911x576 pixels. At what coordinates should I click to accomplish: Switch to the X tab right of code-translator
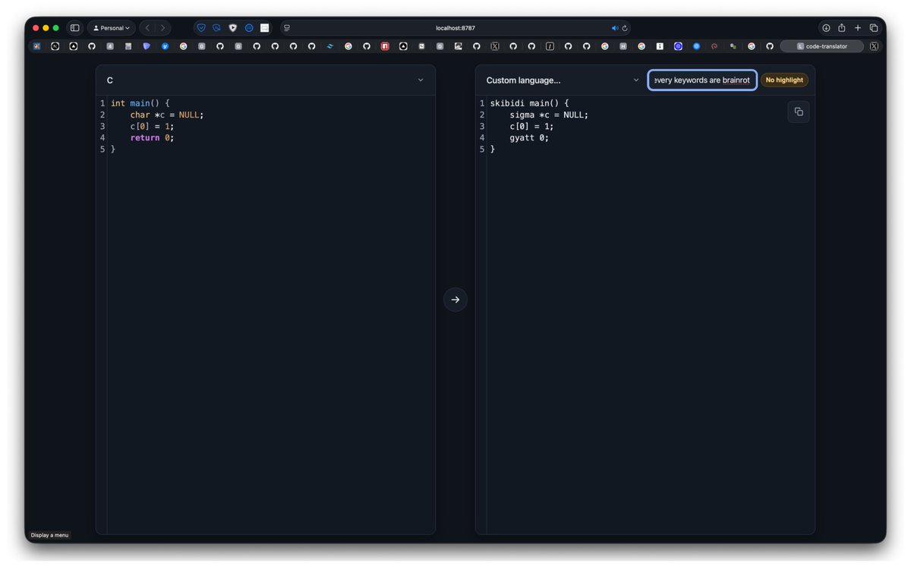pyautogui.click(x=874, y=46)
